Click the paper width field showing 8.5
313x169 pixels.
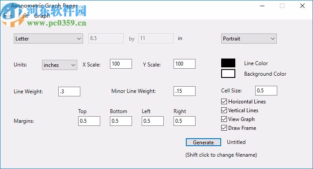106,38
